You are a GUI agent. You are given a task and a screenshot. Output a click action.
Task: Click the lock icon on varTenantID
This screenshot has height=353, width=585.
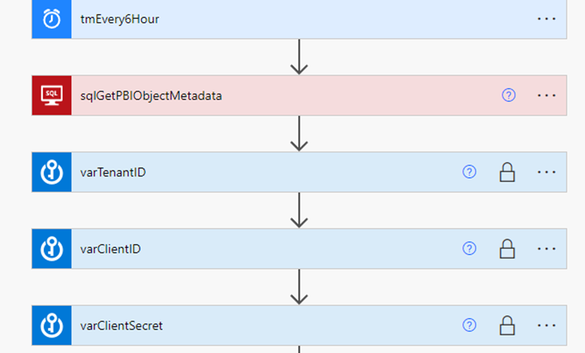pos(507,172)
